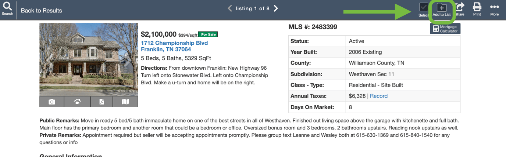Open the PDF documents icon
The width and height of the screenshot is (506, 157).
101,102
